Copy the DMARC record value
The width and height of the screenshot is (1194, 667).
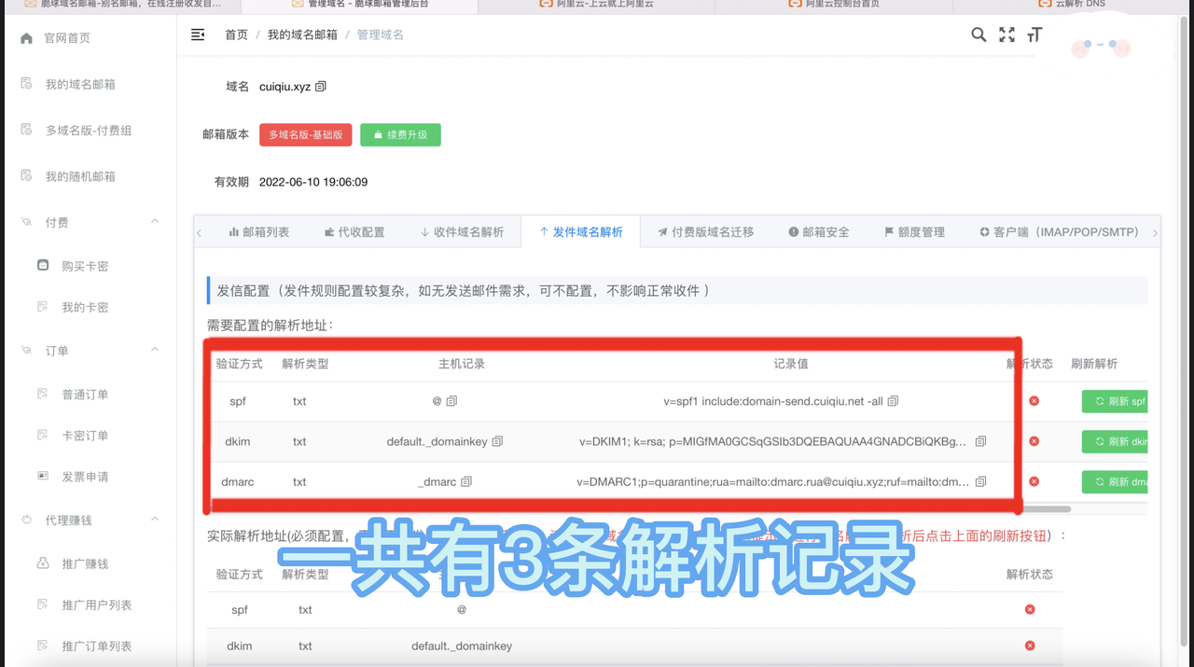coord(979,481)
